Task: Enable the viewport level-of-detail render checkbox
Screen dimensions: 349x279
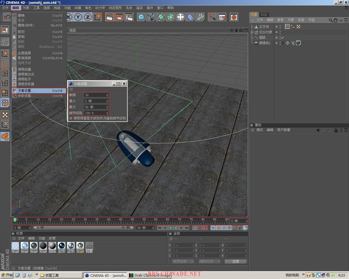Action: click(x=71, y=118)
